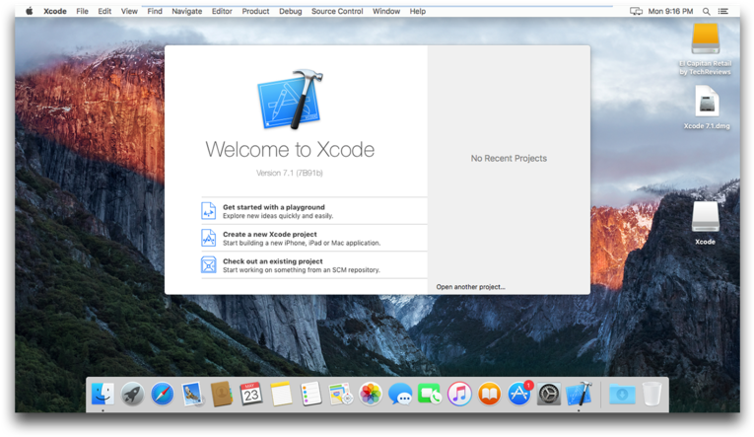Open System Preferences gear icon
754x437 pixels.
click(549, 395)
